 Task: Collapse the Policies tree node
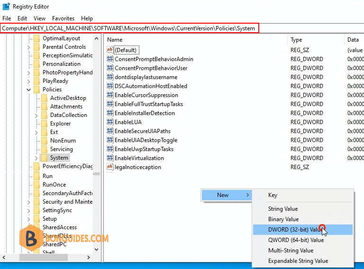pos(28,90)
